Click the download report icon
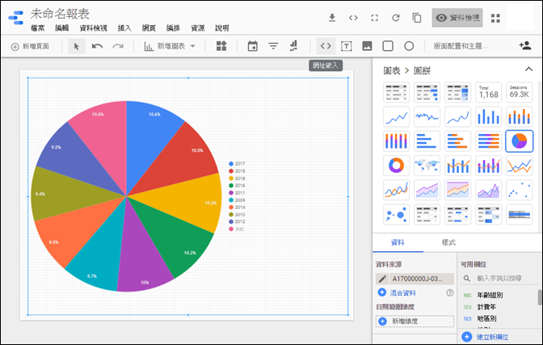 pyautogui.click(x=332, y=18)
